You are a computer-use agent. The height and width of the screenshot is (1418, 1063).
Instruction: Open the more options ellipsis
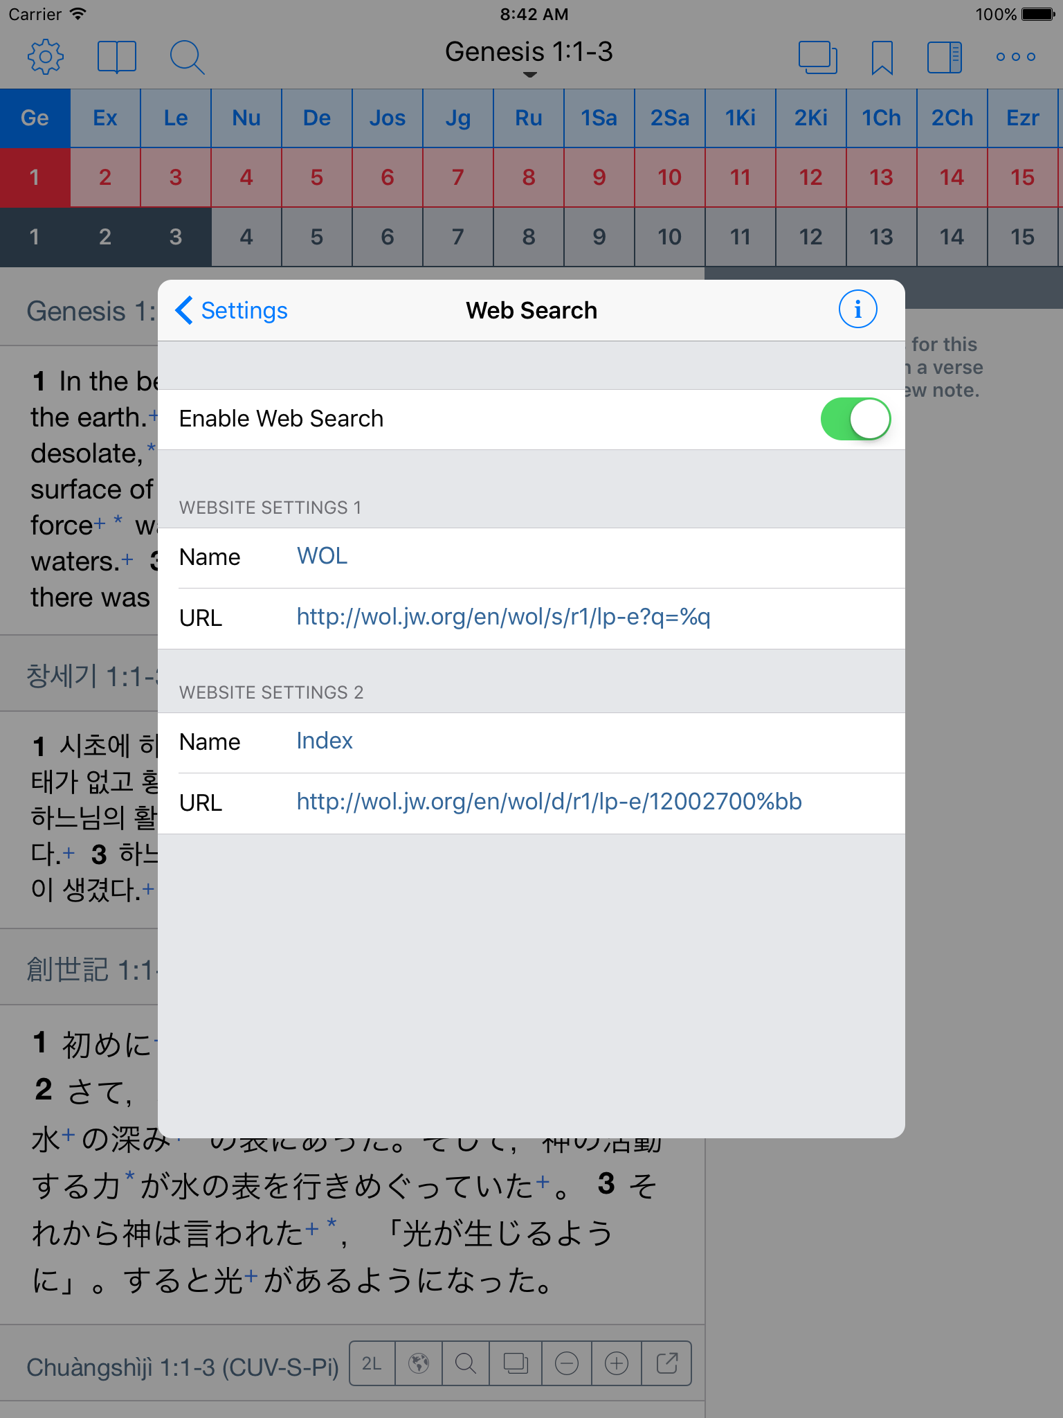(x=1015, y=57)
